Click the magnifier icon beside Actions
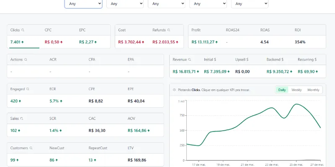335x167 pixels. [26, 60]
